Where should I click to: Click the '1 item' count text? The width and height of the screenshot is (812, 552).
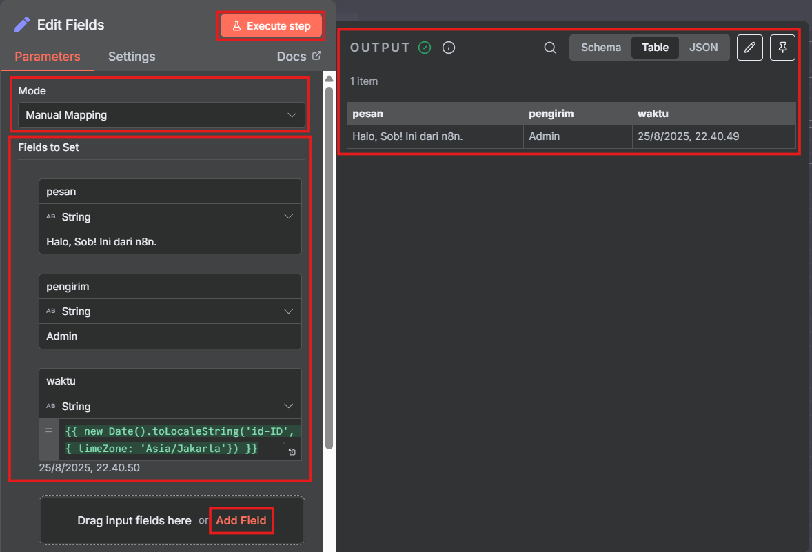pos(363,81)
